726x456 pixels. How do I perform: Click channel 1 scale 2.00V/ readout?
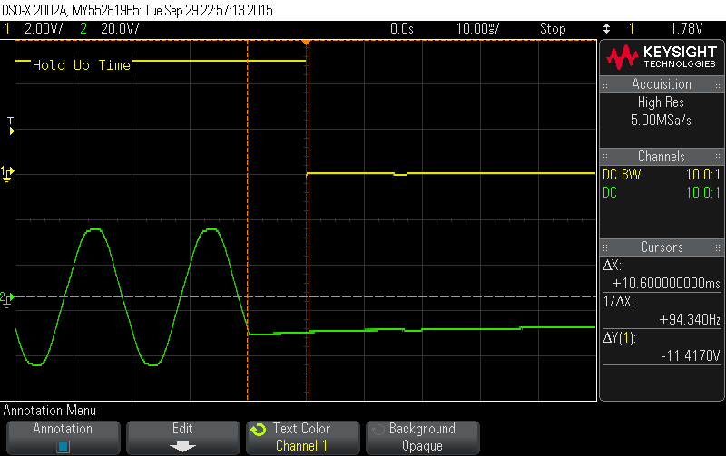tap(44, 29)
